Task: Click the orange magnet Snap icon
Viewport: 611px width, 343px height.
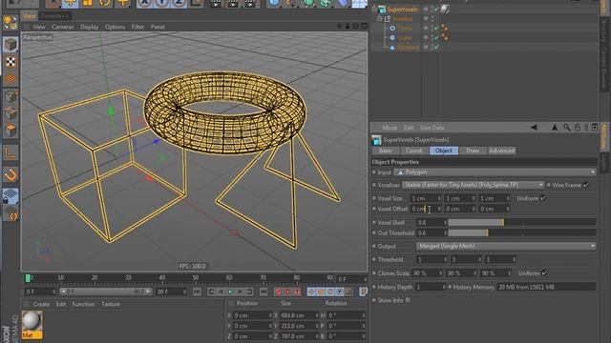Action: click(11, 174)
